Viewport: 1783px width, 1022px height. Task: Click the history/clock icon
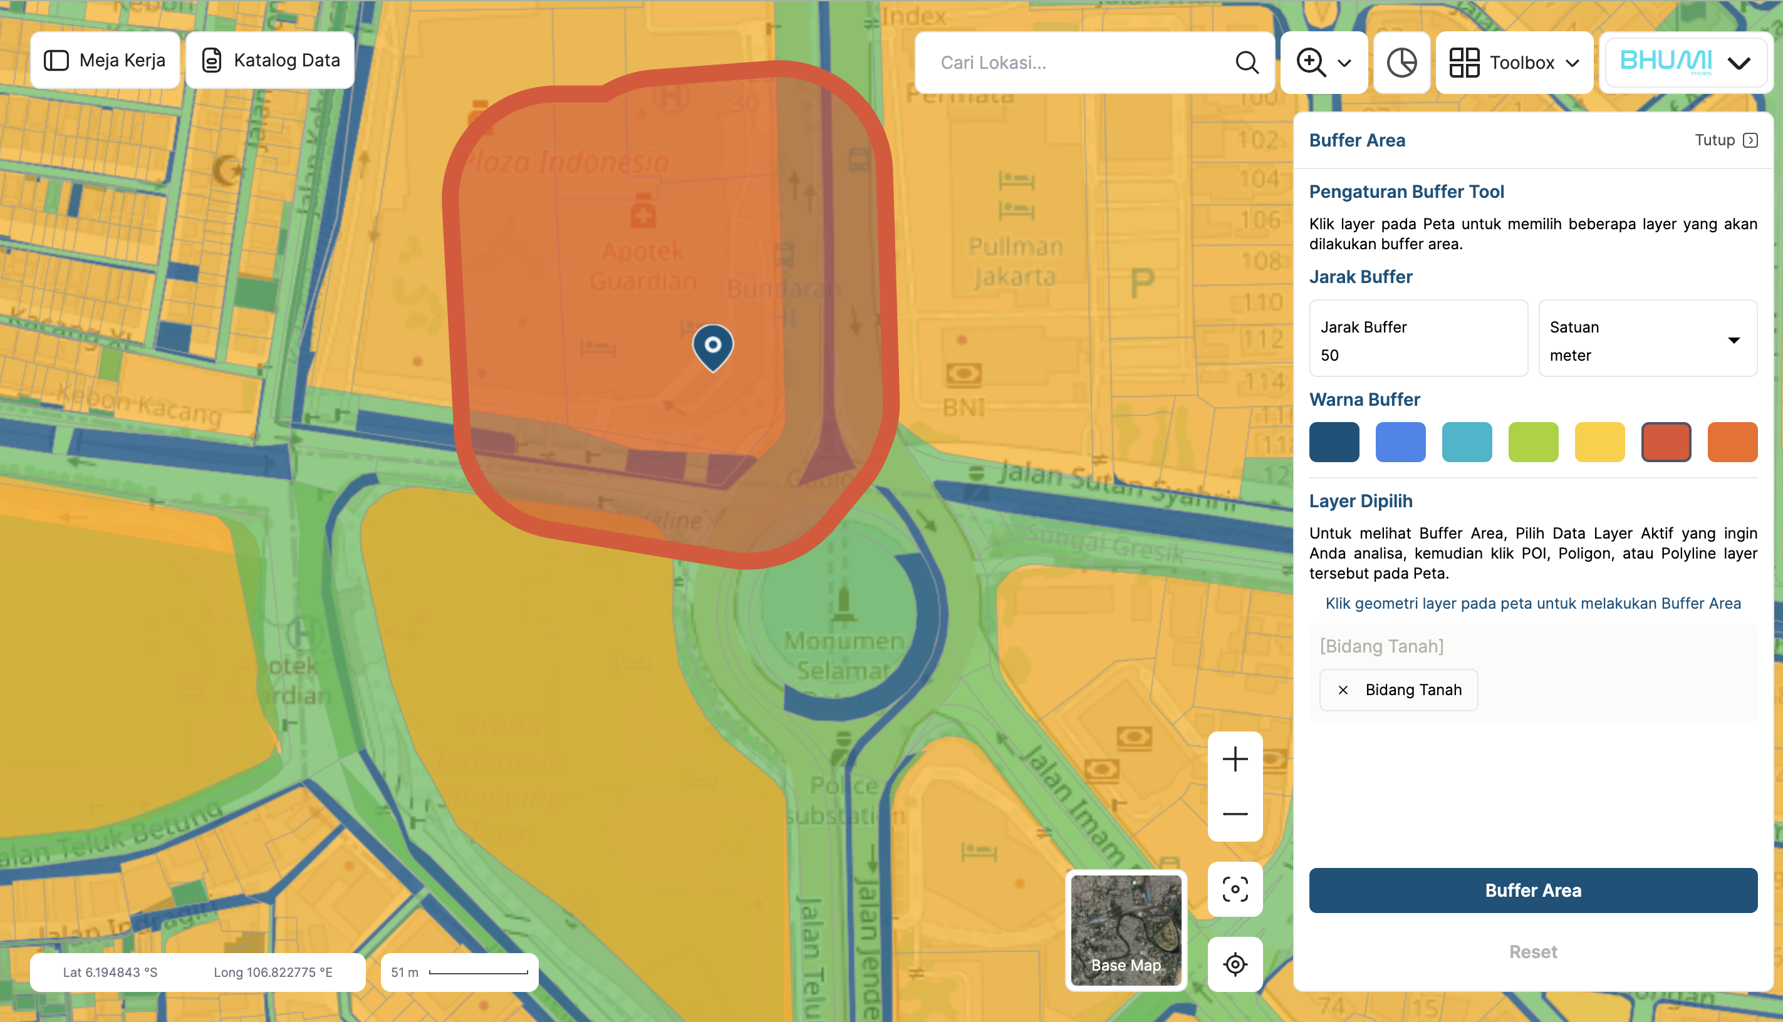[1403, 63]
